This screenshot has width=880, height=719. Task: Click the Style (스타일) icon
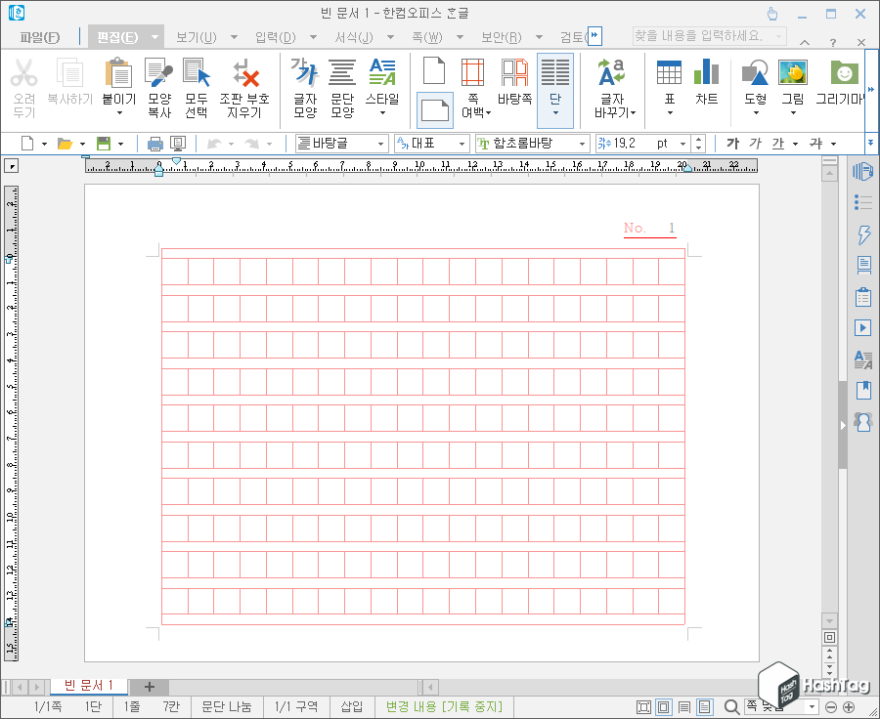(382, 73)
